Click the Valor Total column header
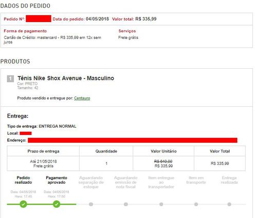The height and width of the screenshot is (218, 257). point(220,151)
